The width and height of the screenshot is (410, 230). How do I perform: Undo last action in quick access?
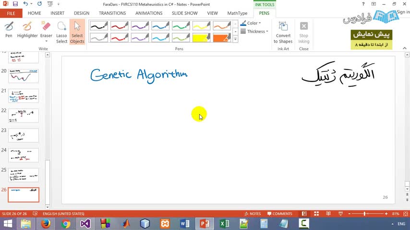25,4
